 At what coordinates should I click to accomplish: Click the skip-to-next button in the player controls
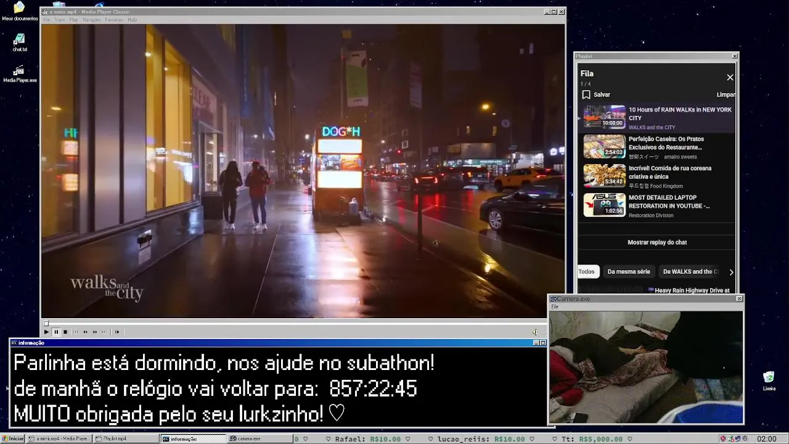(x=104, y=332)
